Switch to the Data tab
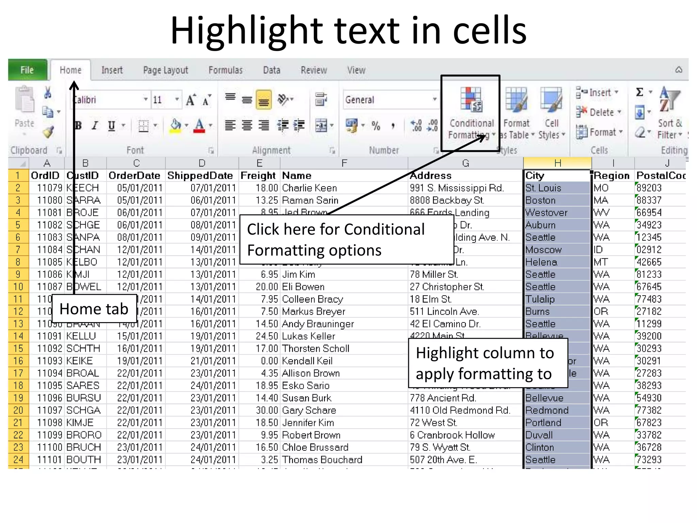 click(272, 70)
